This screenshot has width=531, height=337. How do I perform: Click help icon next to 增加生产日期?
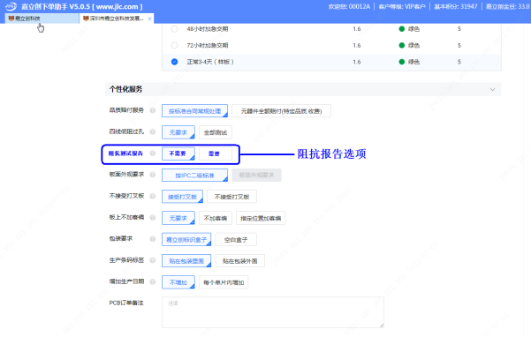click(153, 281)
